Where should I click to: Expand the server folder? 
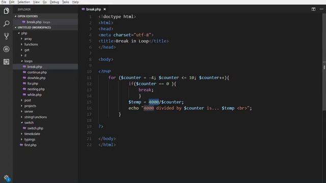coord(21,111)
